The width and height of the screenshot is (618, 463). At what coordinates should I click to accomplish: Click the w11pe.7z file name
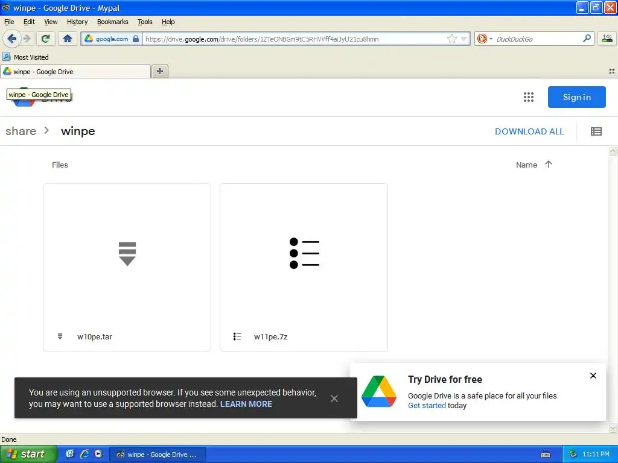click(x=271, y=336)
